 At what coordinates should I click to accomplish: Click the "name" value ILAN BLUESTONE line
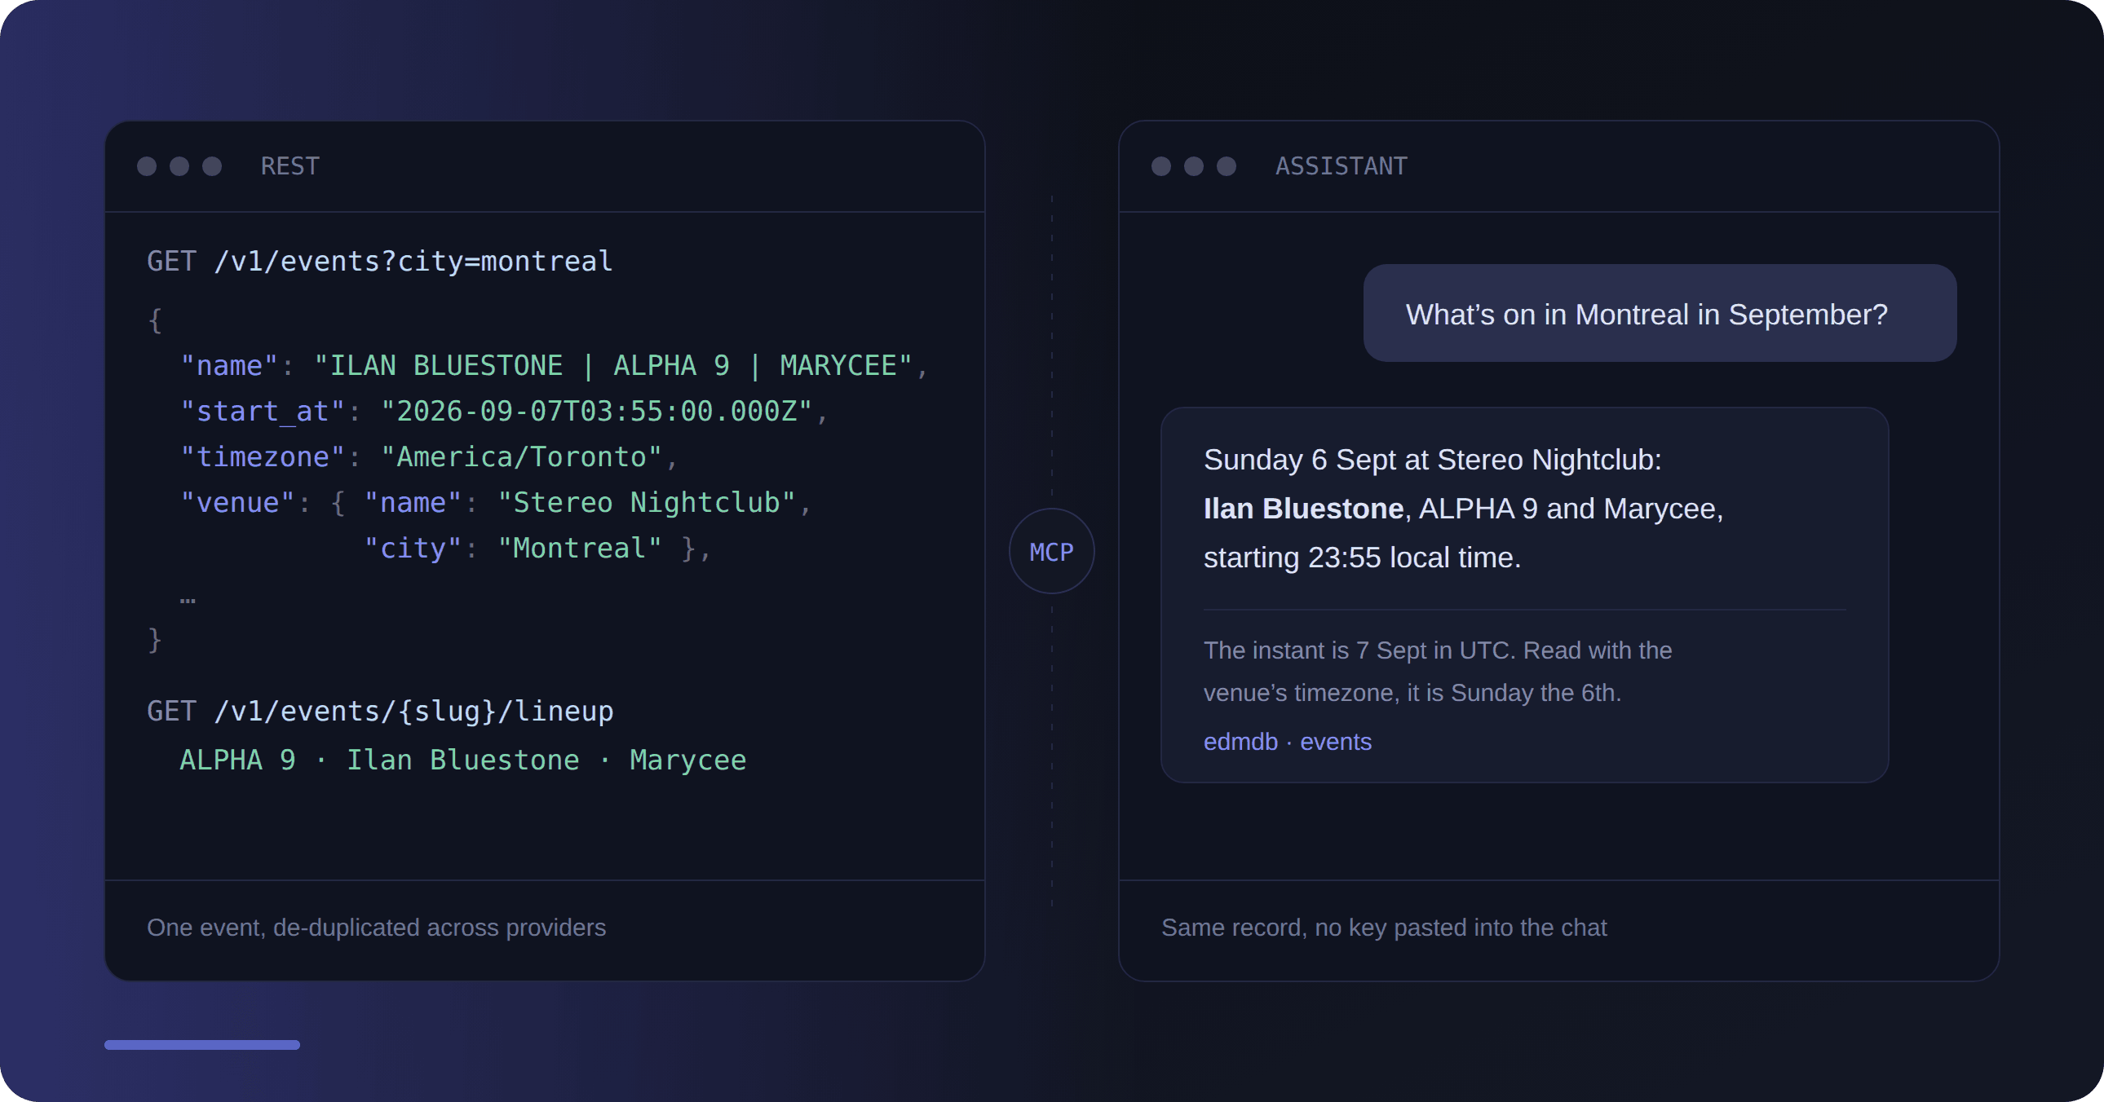pos(555,366)
